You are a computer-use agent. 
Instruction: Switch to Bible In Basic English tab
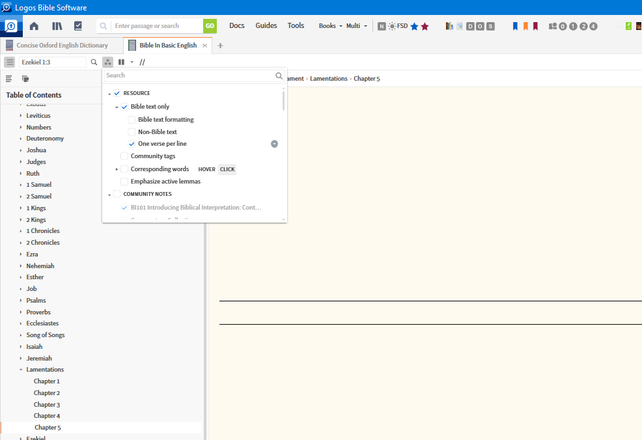pyautogui.click(x=168, y=46)
